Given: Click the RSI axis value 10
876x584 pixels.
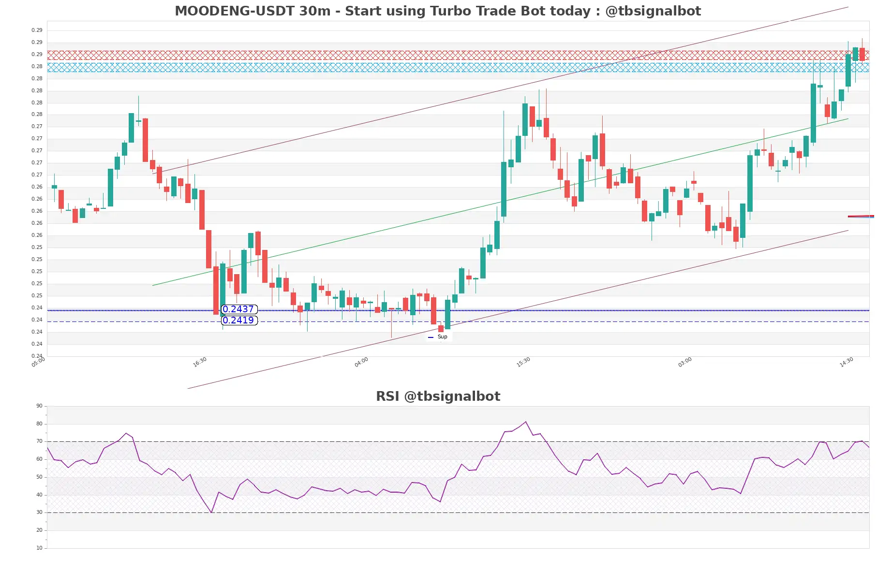Looking at the screenshot, I should click(39, 548).
